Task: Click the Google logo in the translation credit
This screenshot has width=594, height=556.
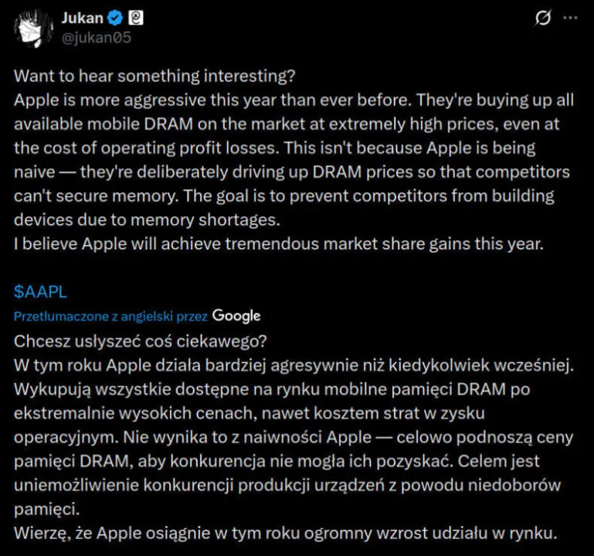Action: pyautogui.click(x=236, y=315)
